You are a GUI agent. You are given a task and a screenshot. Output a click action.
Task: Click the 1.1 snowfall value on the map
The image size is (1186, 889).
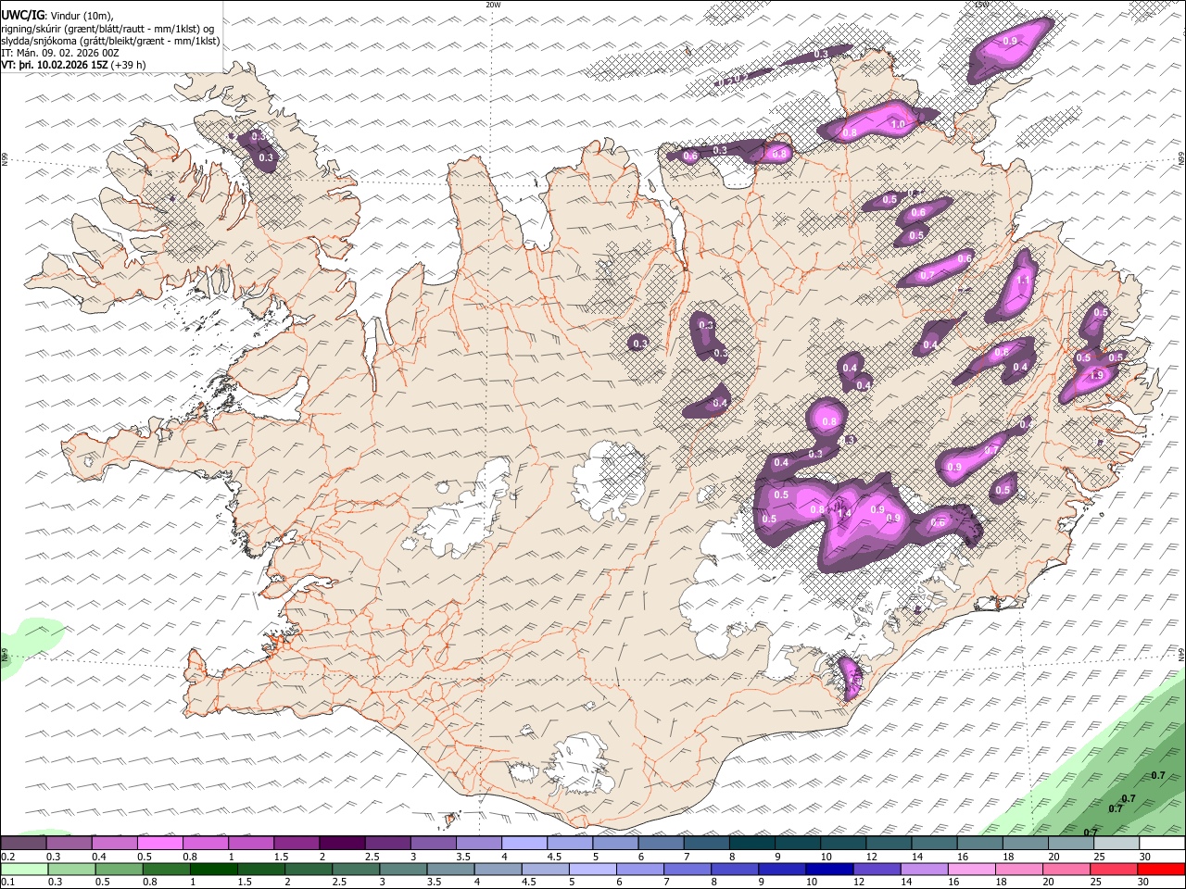point(1024,281)
